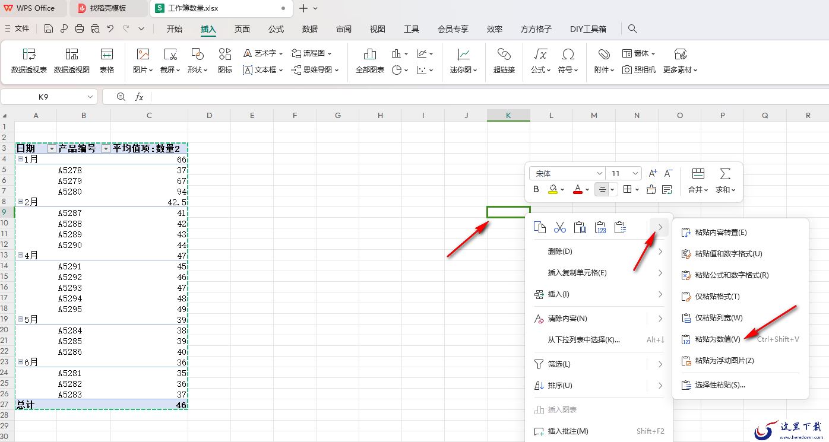This screenshot has width=829, height=442.
Task: Insert a table with 表格 button
Action: coord(107,61)
